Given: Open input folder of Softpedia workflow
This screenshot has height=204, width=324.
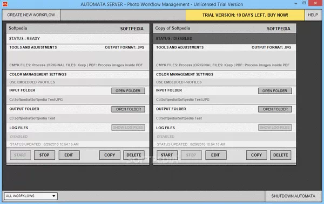Looking at the screenshot, I should coord(128,91).
